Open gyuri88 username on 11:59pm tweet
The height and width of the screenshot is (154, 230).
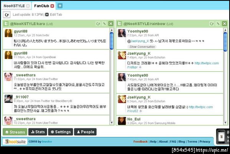click(x=21, y=53)
